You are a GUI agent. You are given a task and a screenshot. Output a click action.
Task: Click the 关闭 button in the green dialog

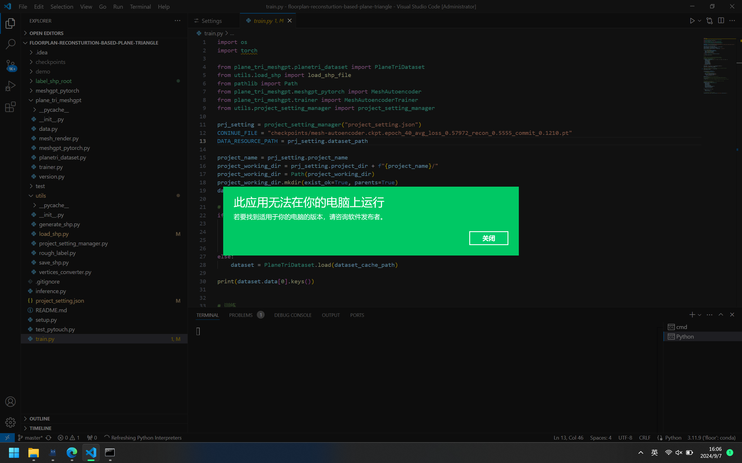pyautogui.click(x=488, y=238)
